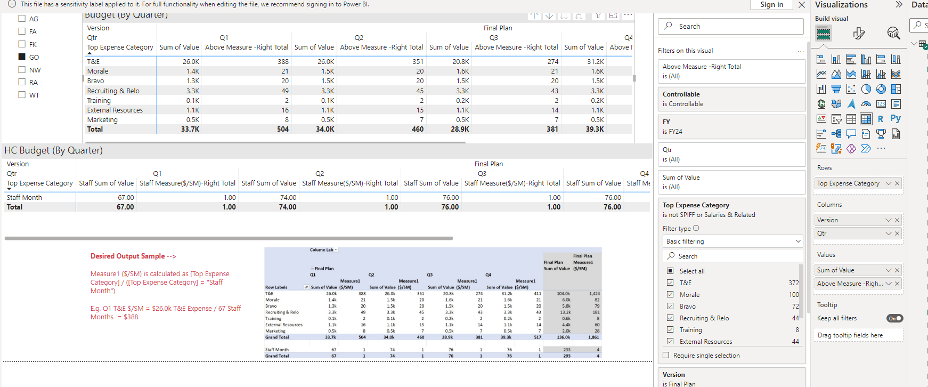Choose the matrix visual icon
928x387 pixels.
pos(866,119)
